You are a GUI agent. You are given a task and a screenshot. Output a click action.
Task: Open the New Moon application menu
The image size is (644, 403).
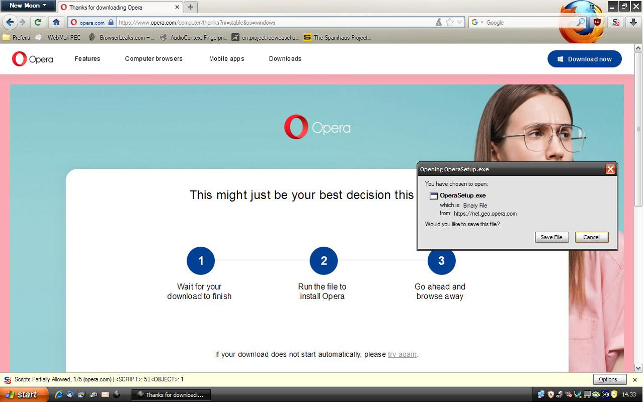tap(28, 6)
